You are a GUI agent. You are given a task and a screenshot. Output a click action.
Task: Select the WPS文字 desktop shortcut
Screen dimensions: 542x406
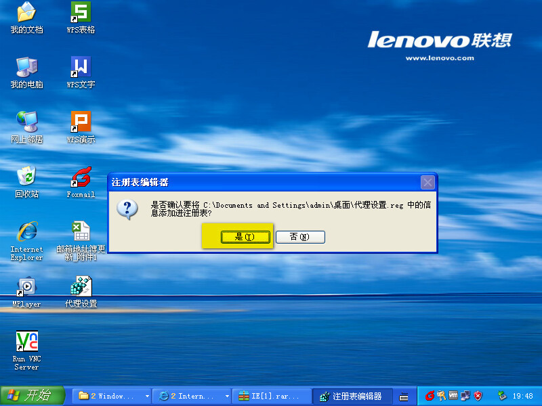[81, 67]
